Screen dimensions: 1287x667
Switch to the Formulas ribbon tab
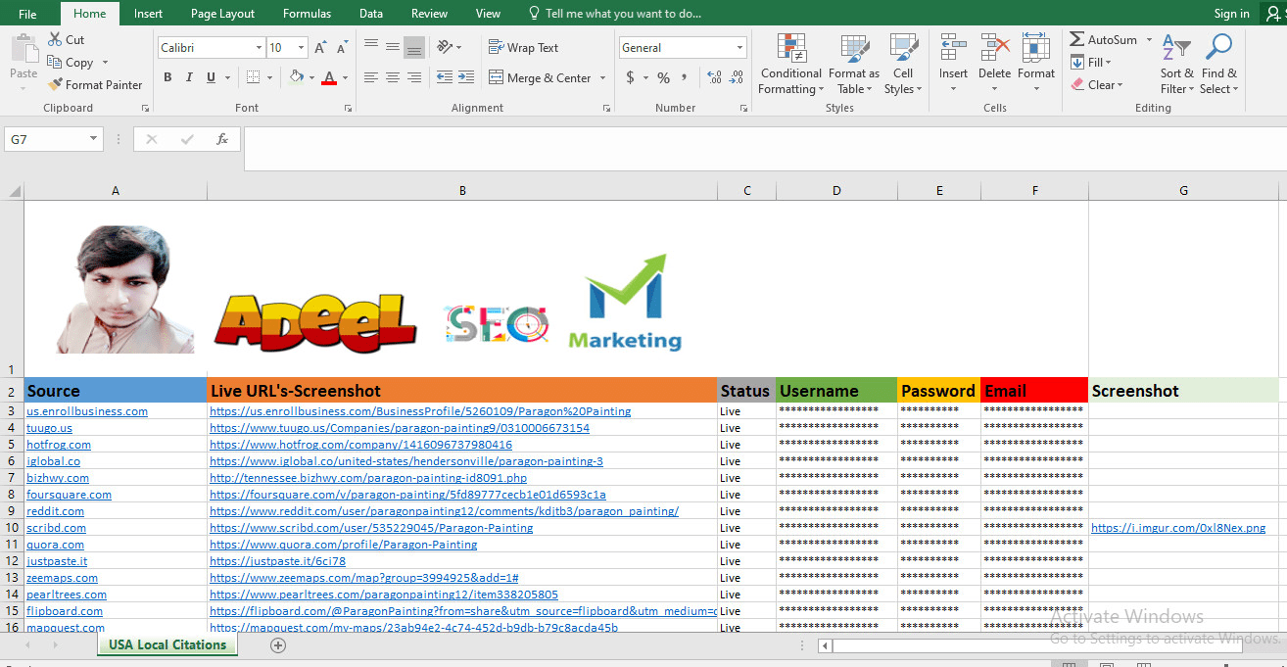point(307,13)
